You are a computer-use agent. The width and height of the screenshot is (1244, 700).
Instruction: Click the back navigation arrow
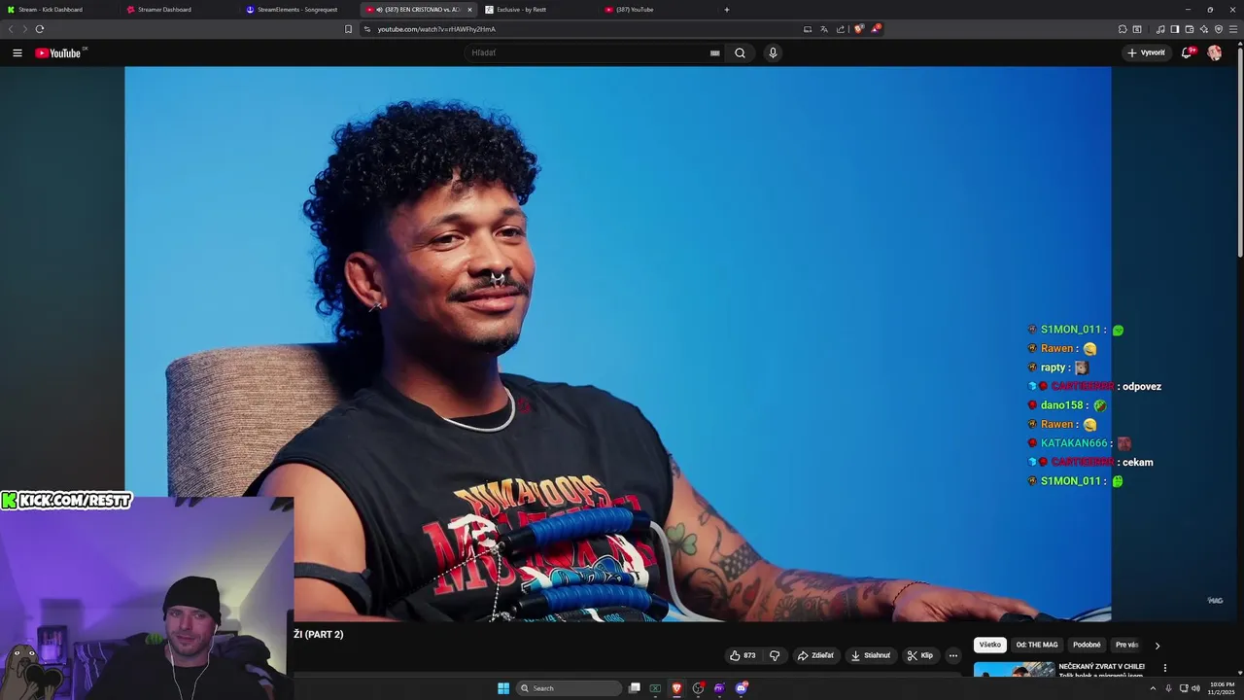point(11,29)
